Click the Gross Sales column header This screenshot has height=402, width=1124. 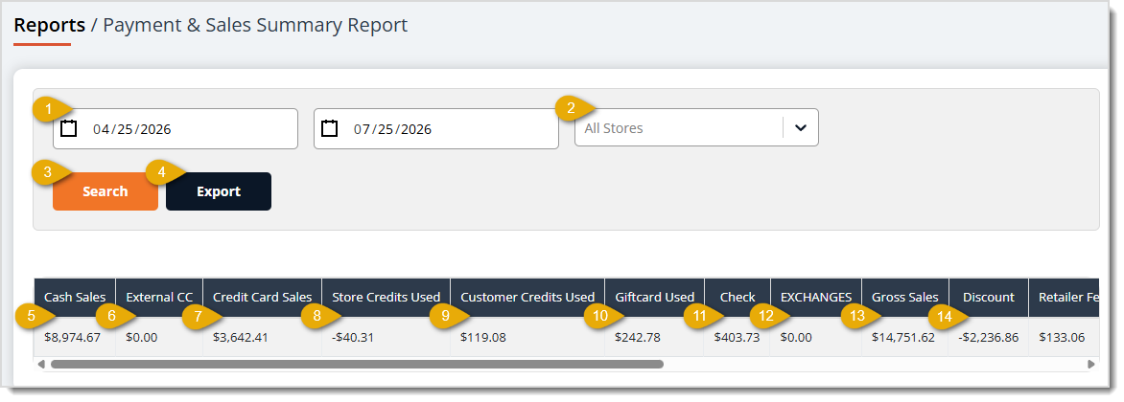coord(904,297)
